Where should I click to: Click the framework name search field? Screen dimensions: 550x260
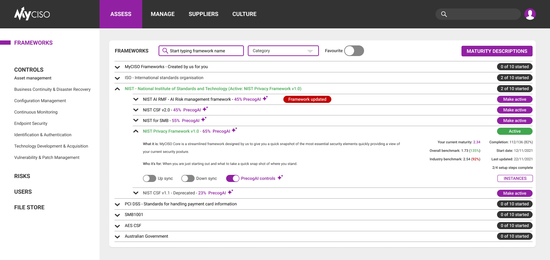(x=201, y=51)
